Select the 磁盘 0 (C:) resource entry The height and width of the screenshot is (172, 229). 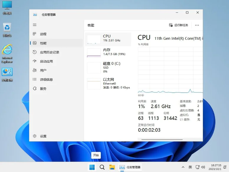tap(108, 67)
